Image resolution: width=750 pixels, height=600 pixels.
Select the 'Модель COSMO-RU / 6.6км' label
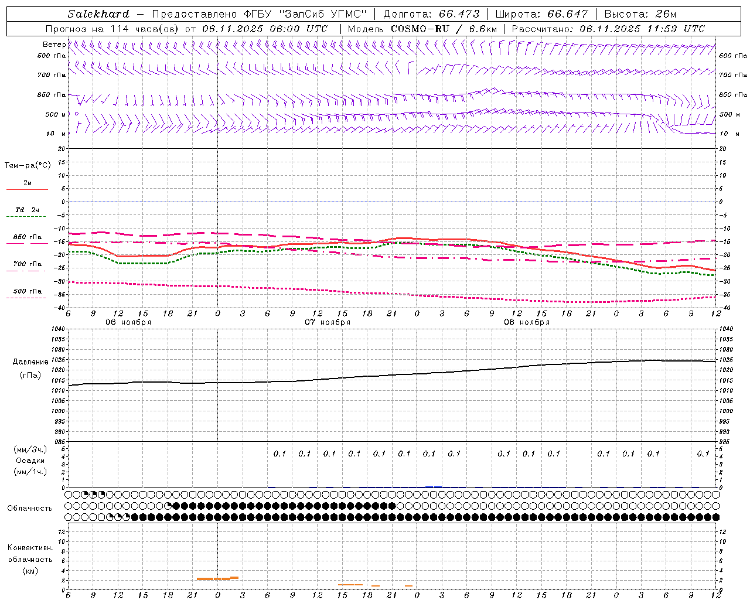click(x=422, y=29)
